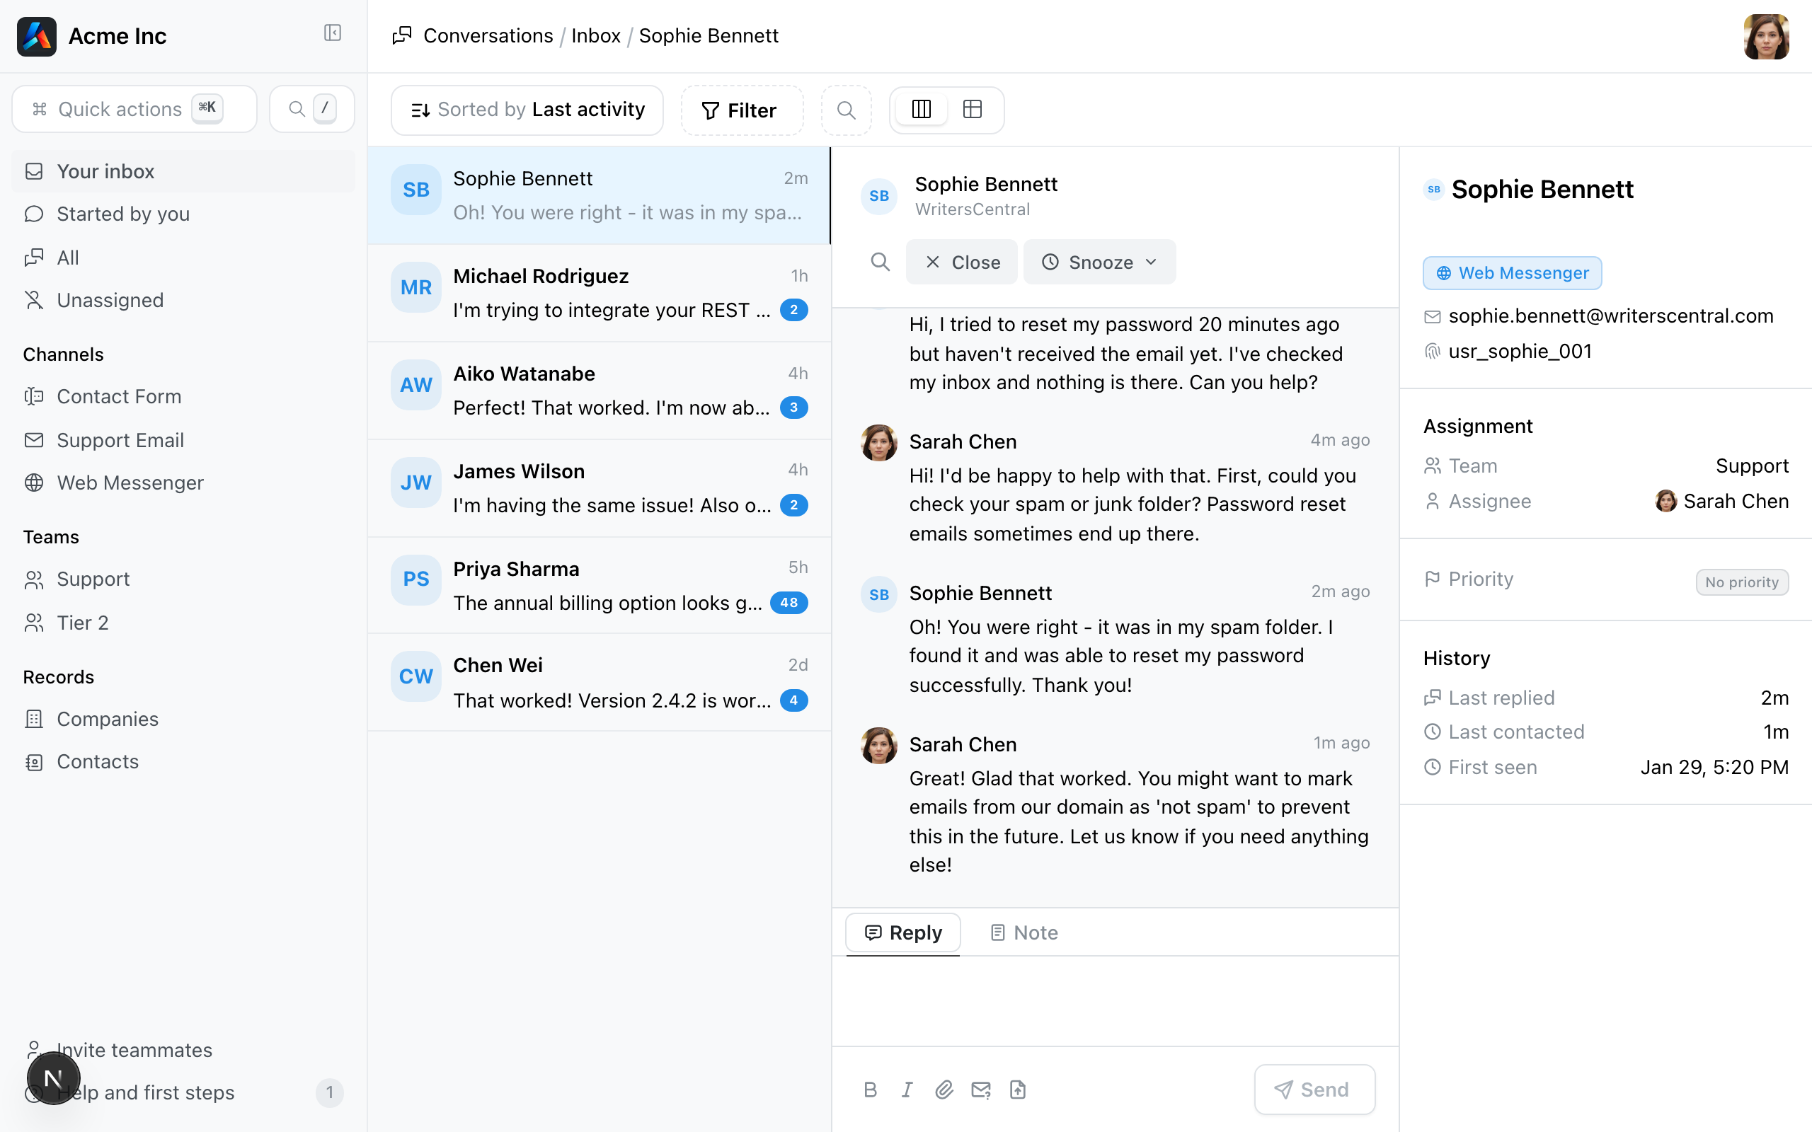Go to Inbox breadcrumb
This screenshot has width=1812, height=1132.
click(596, 36)
